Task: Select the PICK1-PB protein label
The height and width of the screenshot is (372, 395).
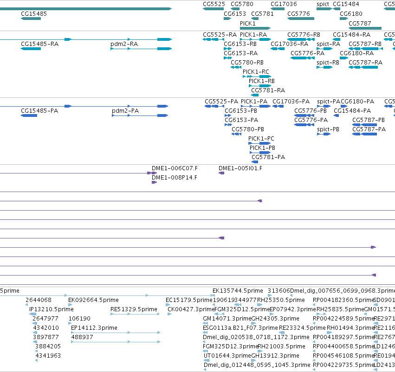Action: point(262,148)
